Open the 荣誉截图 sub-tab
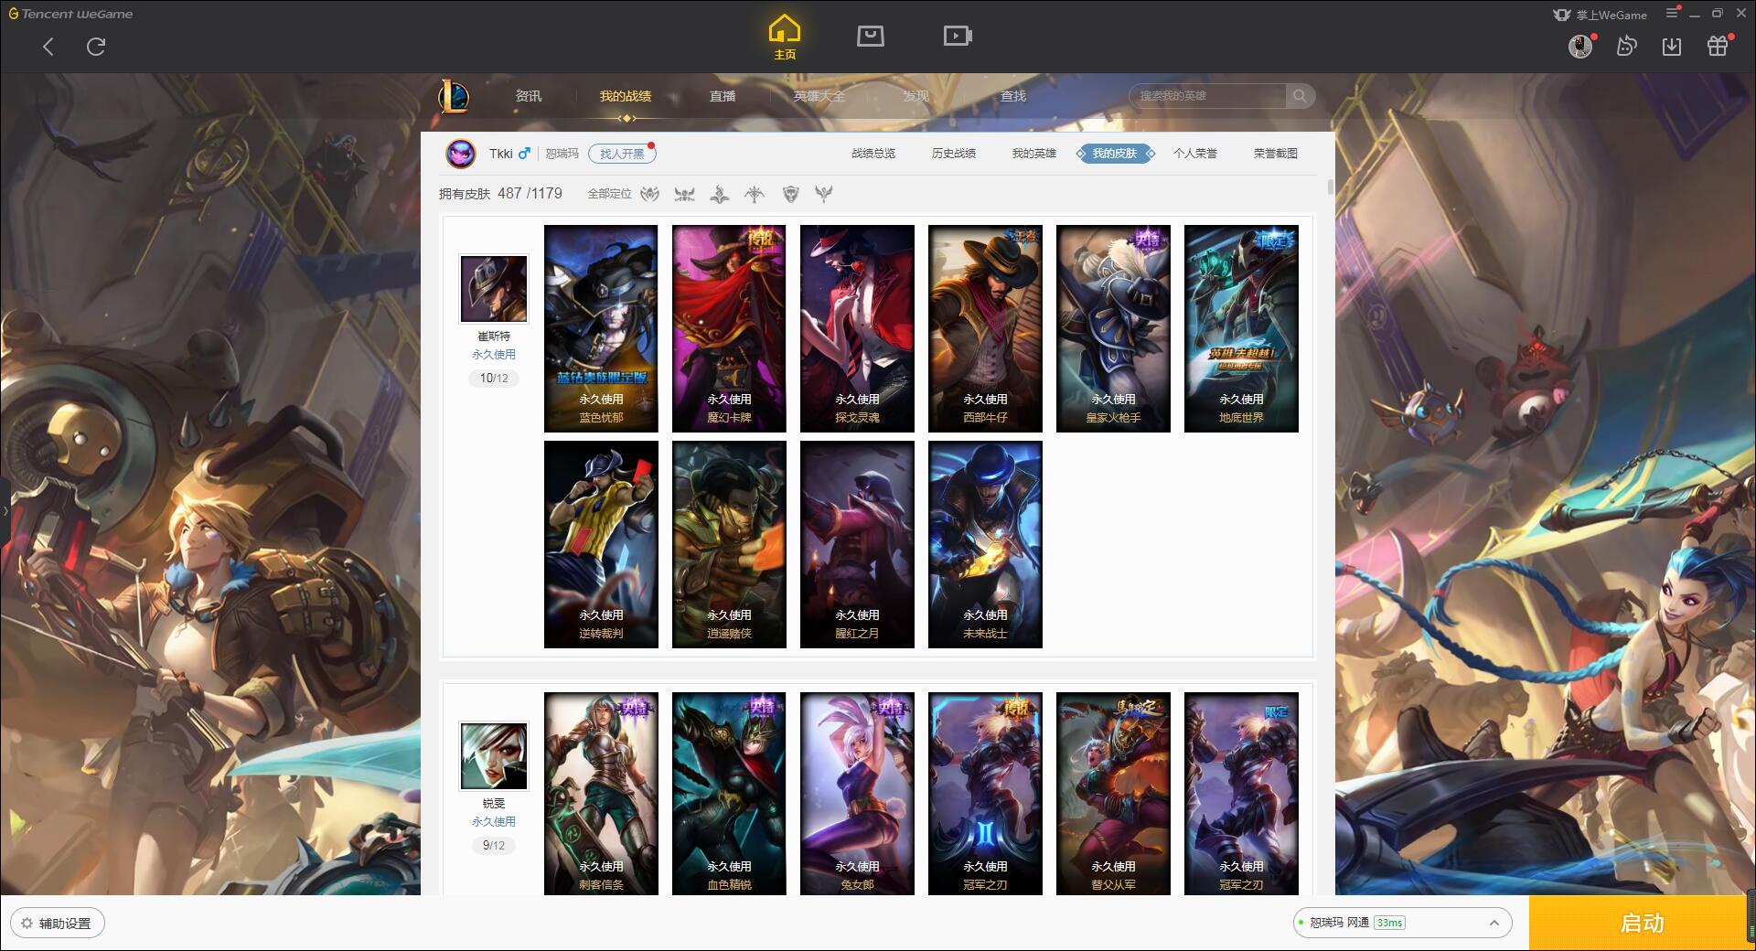This screenshot has height=951, width=1756. click(1276, 154)
